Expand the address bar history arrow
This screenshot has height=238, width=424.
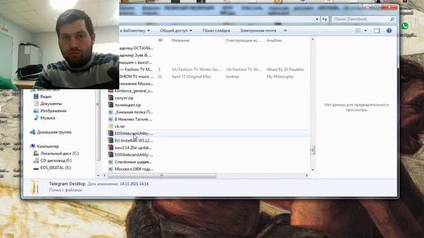tap(317, 19)
